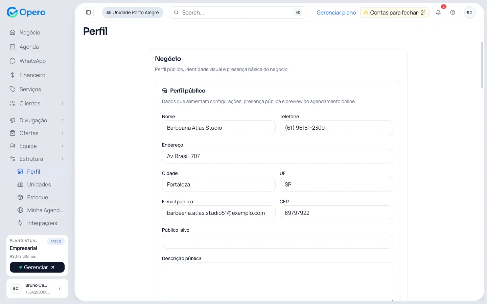Screen dimensions: 487x304
Task: Open Integrações submenu label
Action: coord(42,223)
